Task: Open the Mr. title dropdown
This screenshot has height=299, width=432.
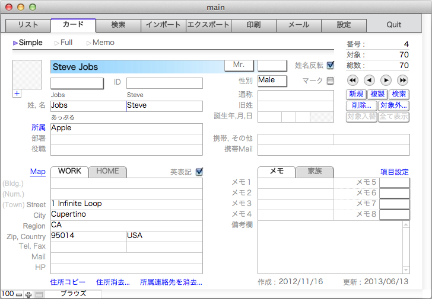Action: click(x=239, y=65)
